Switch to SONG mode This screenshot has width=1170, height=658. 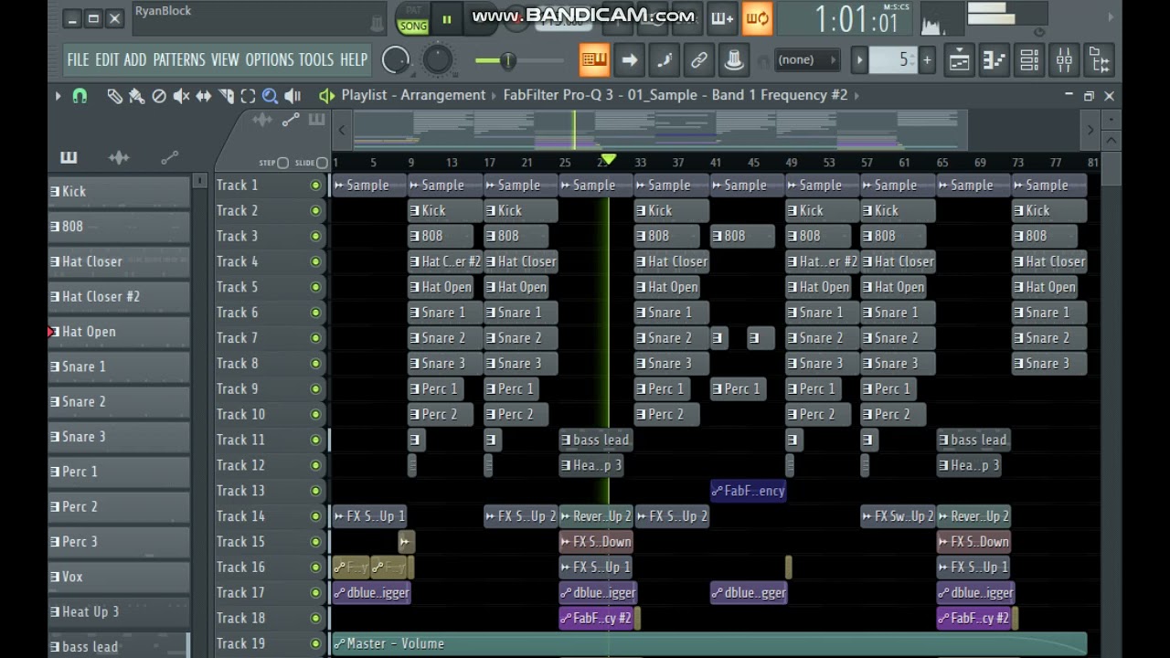(413, 26)
